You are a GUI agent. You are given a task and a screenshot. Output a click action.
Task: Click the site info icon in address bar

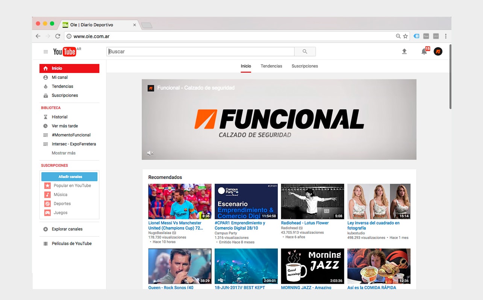pos(69,36)
